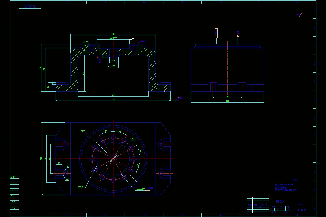Viewport: 326px width, 217px height.
Task: Select the 234 dimension in section view
Action: point(113,34)
